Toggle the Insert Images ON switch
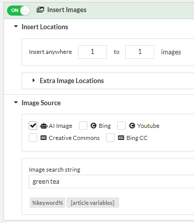The height and width of the screenshot is (223, 194). tap(19, 11)
